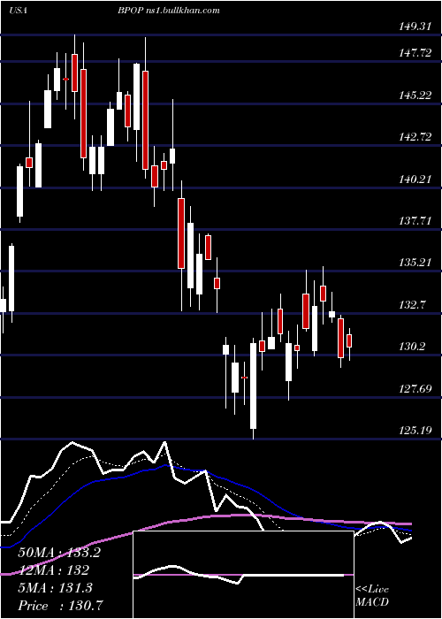Click the 135.21 price level label
This screenshot has height=619, width=442.
[415, 263]
